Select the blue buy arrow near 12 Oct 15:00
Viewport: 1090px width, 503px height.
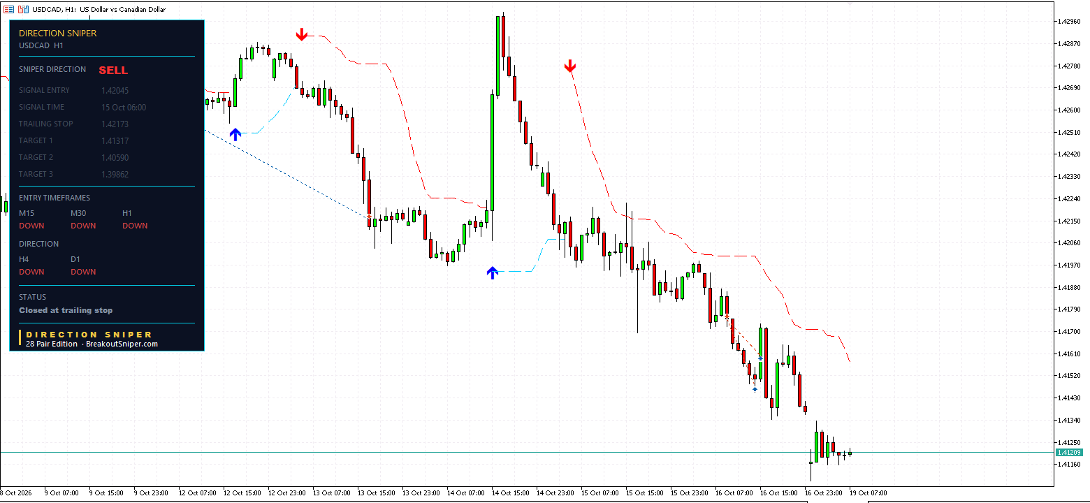click(235, 134)
